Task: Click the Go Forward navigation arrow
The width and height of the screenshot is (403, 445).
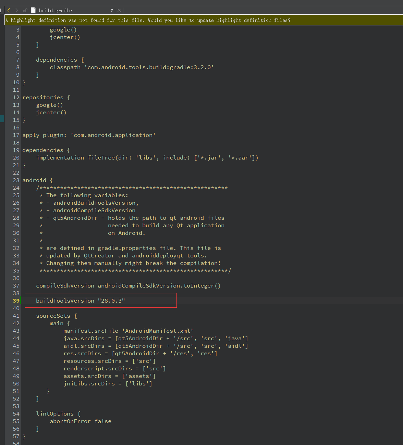Action: coord(16,10)
